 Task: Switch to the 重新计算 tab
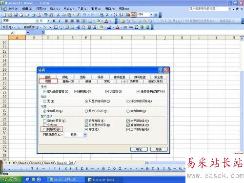[68, 81]
